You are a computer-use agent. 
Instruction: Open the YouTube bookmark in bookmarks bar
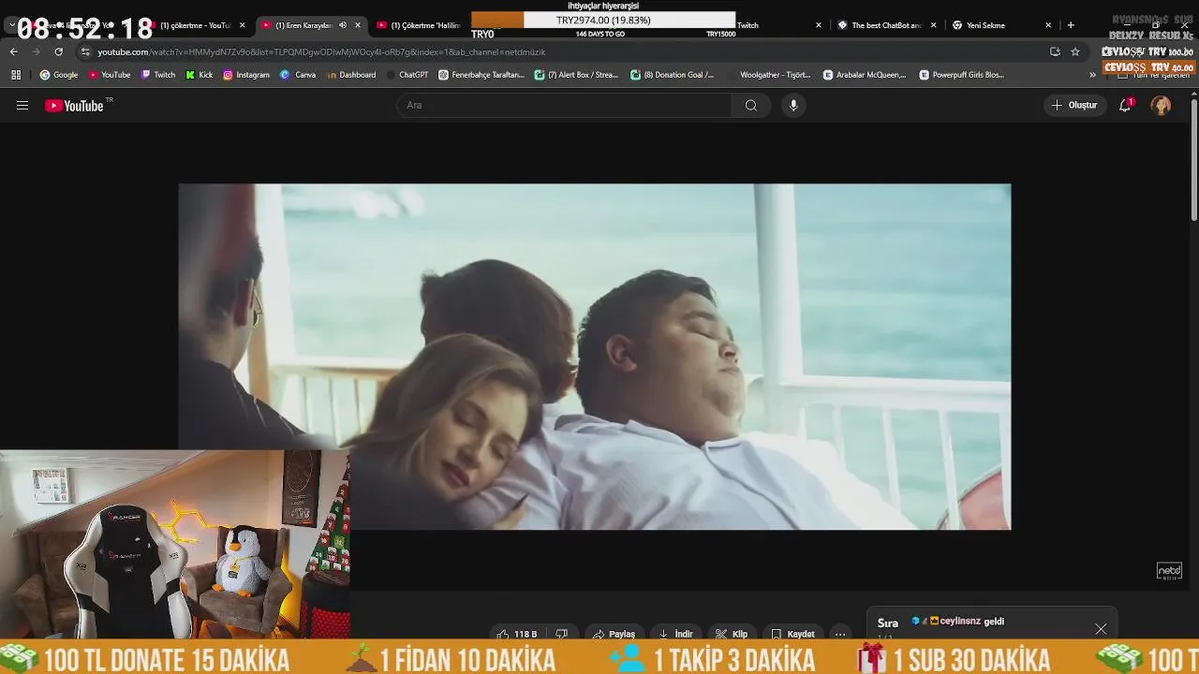click(x=110, y=75)
